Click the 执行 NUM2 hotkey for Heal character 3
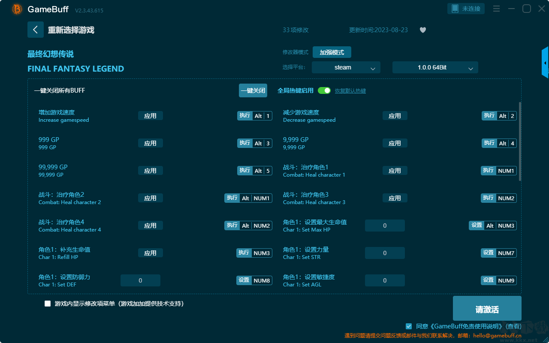This screenshot has height=343, width=549. click(x=499, y=198)
